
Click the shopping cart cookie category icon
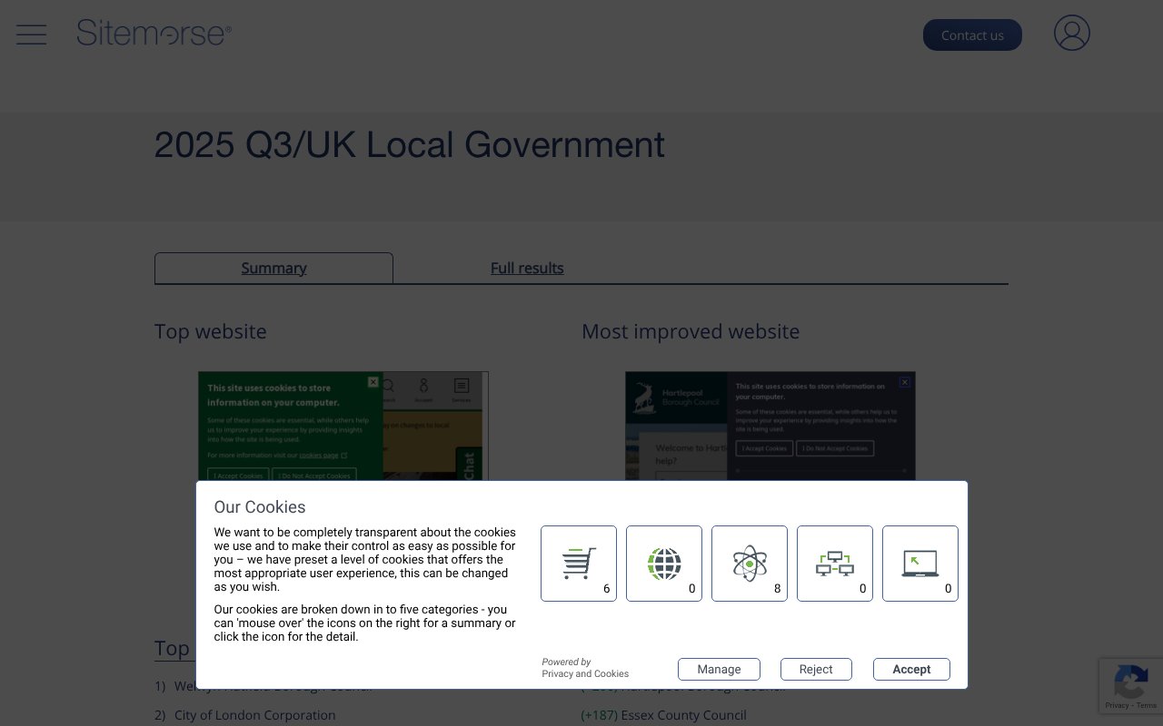pyautogui.click(x=578, y=563)
